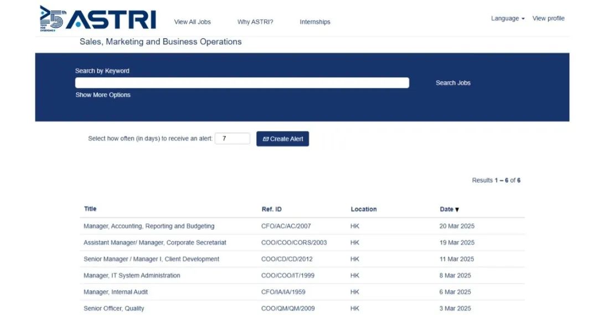The image size is (598, 315).
Task: Click the Sales, Marketing and Business Operations heading
Action: pos(161,41)
